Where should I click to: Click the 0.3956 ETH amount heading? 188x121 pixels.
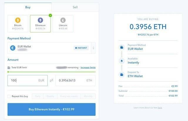pyautogui.click(x=148, y=27)
